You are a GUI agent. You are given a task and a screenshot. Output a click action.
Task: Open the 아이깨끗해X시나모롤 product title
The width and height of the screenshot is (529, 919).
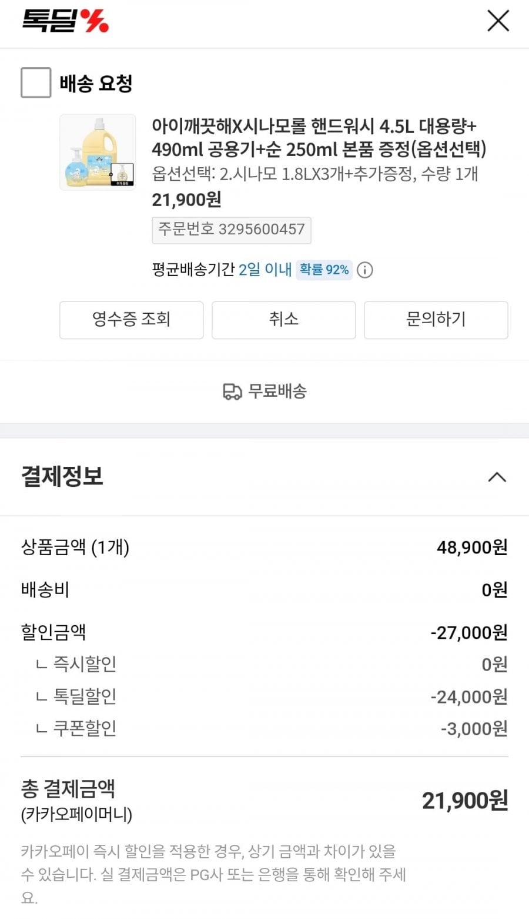click(318, 138)
